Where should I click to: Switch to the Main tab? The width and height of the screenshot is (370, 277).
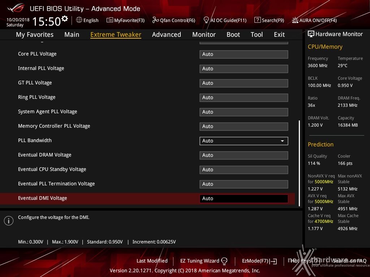(72, 34)
